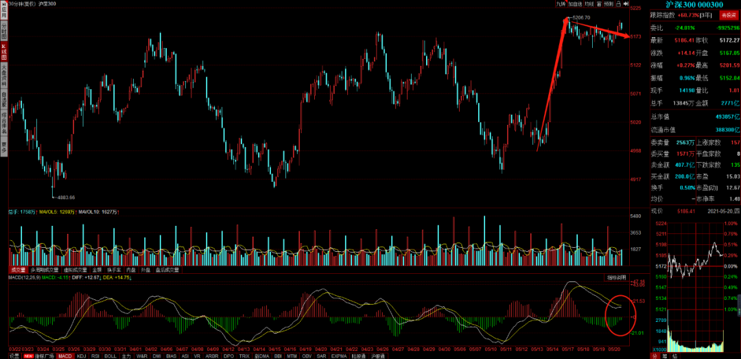Switch to the ASI indicator
This screenshot has height=359, width=741.
[x=185, y=356]
